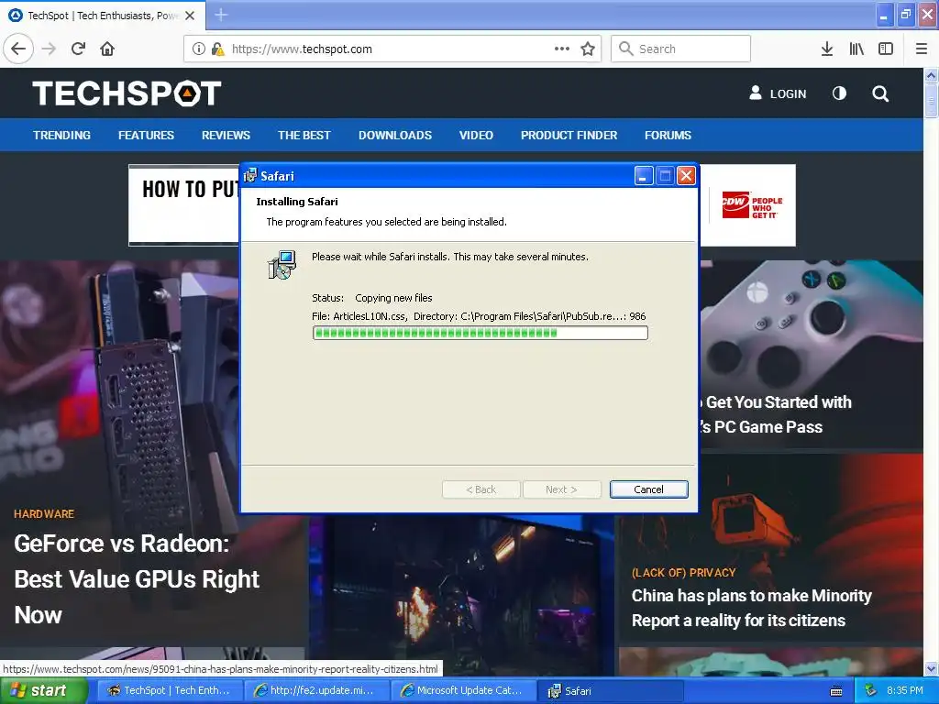Show site information icon in address bar
The width and height of the screenshot is (939, 704).
[198, 49]
